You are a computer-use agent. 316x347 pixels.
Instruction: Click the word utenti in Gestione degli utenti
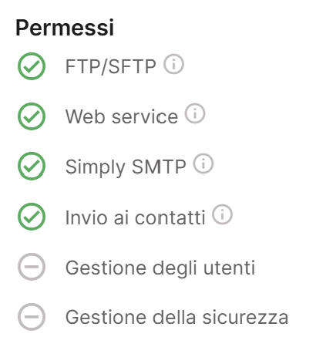tap(229, 268)
